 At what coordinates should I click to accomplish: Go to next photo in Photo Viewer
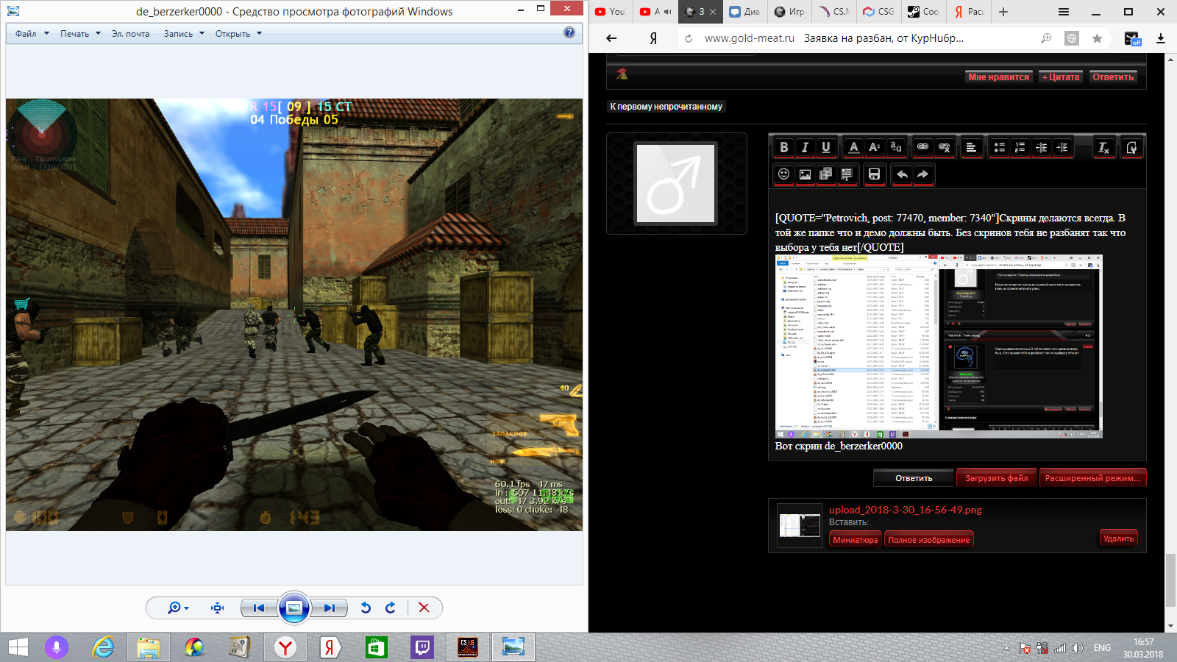(x=329, y=608)
